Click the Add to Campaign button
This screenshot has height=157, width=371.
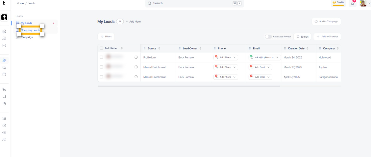point(326,21)
